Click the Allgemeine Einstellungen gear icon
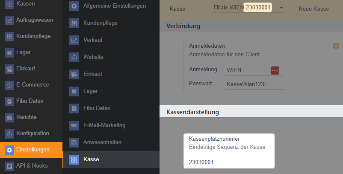The height and width of the screenshot is (174, 343). [74, 6]
